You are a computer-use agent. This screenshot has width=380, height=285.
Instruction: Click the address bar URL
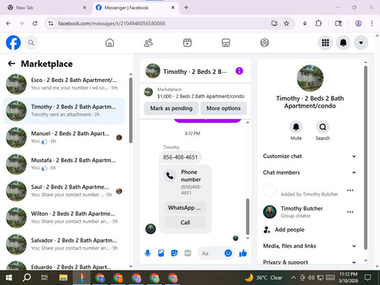[112, 24]
